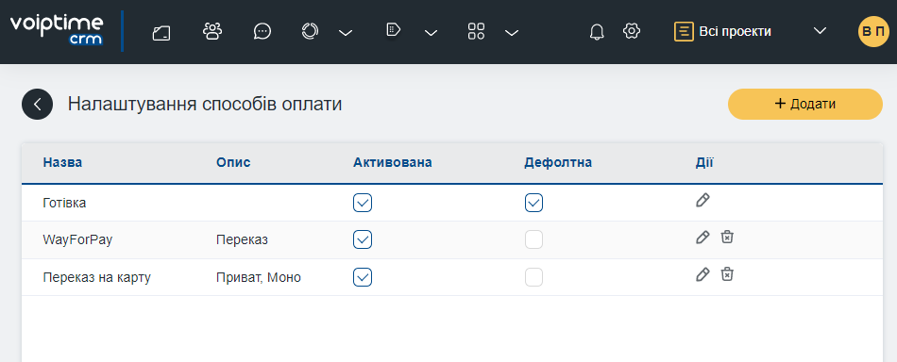Viewport: 897px width, 362px height.
Task: Click the Дії column header
Action: click(x=704, y=163)
